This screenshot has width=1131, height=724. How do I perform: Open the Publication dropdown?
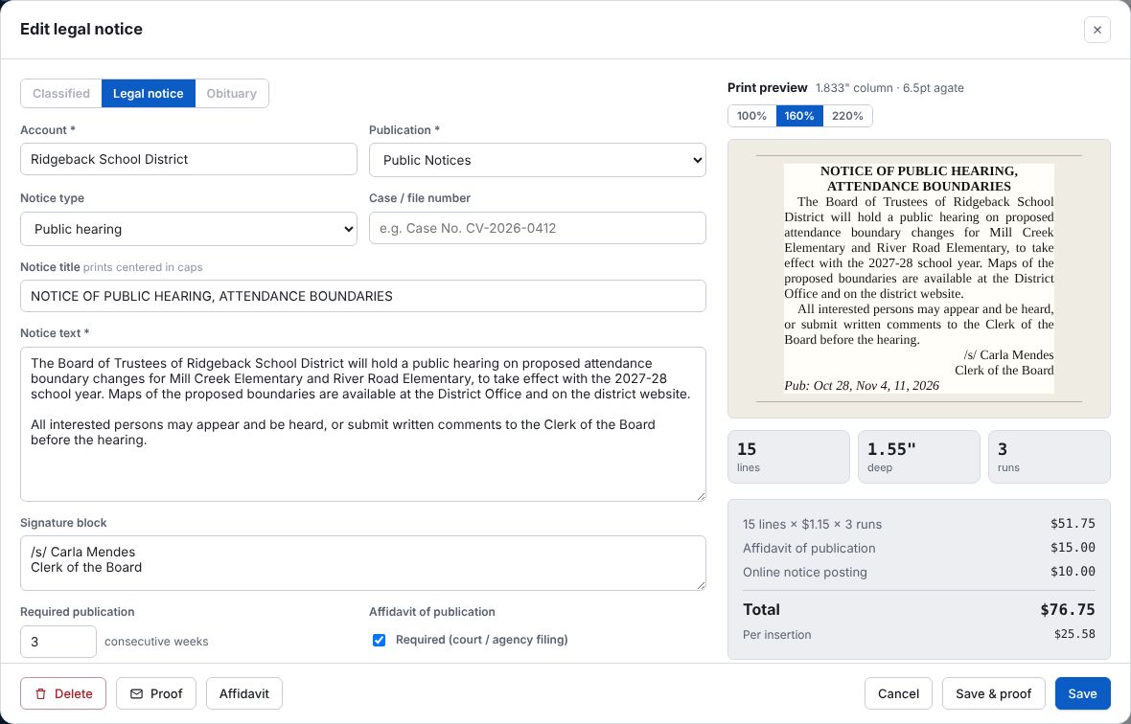[538, 160]
